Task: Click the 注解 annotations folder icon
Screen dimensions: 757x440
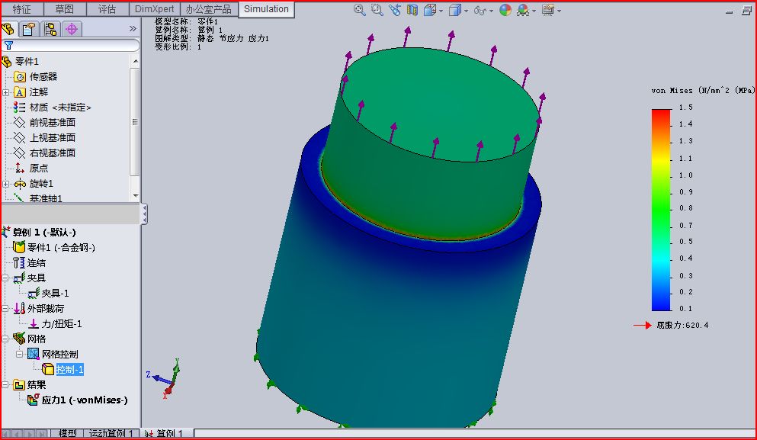Action: [x=20, y=92]
